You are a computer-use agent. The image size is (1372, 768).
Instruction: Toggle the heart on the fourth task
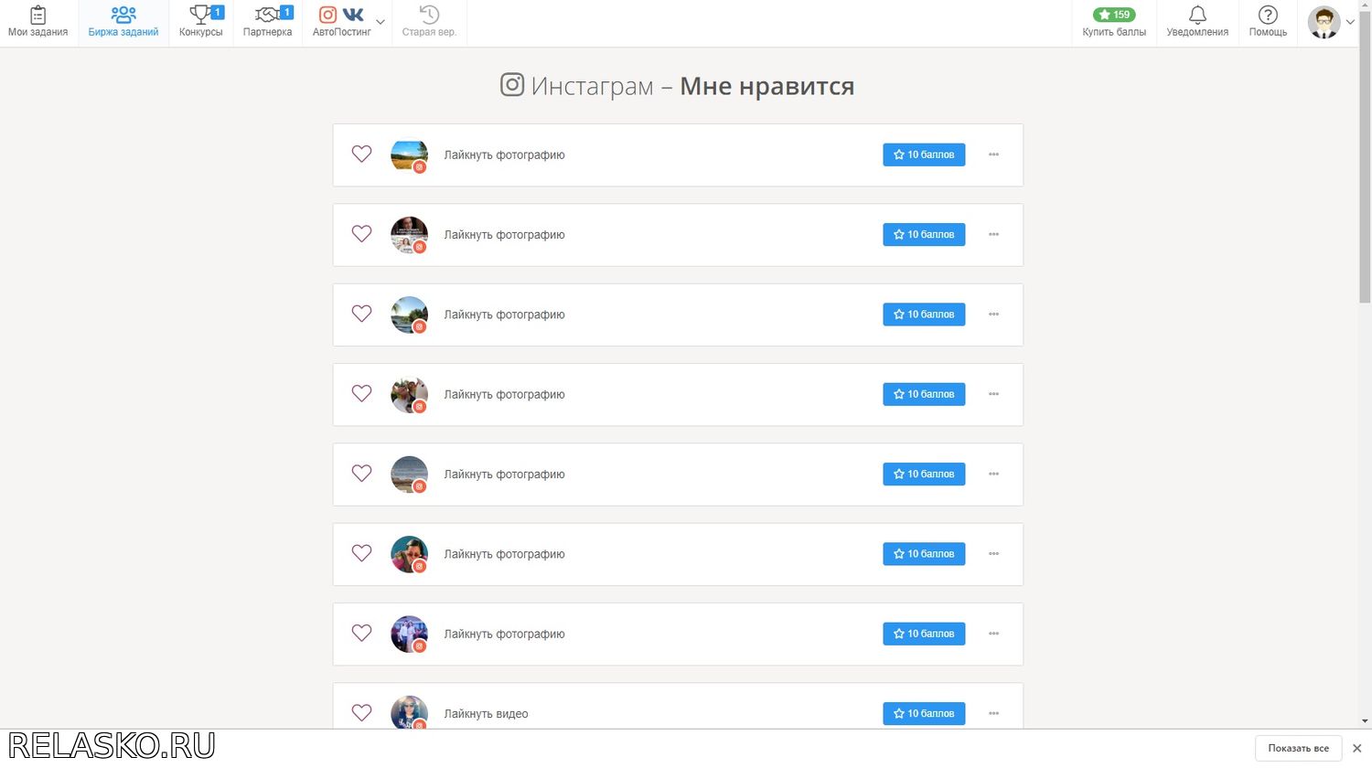tap(362, 393)
